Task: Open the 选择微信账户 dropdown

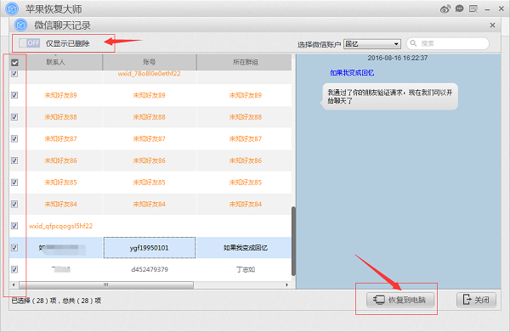Action: tap(372, 44)
